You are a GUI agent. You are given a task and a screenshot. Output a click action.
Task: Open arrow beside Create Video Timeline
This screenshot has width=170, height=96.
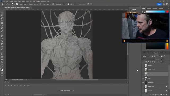(73, 91)
